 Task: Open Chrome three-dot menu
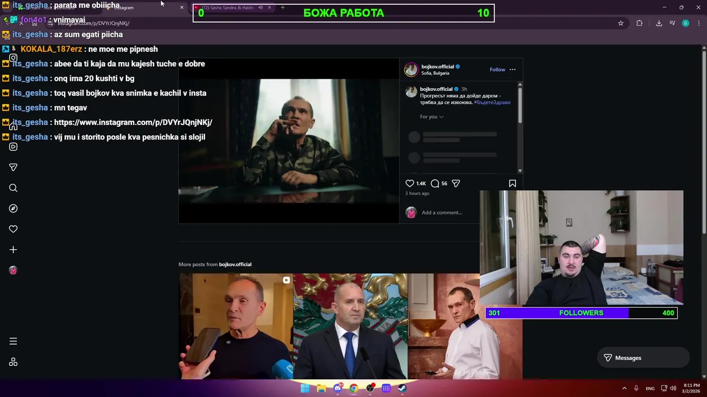699,23
